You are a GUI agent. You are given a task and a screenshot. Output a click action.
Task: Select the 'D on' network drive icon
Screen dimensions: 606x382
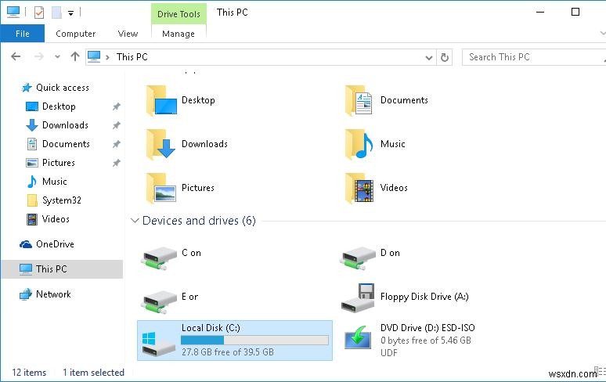pyautogui.click(x=359, y=258)
